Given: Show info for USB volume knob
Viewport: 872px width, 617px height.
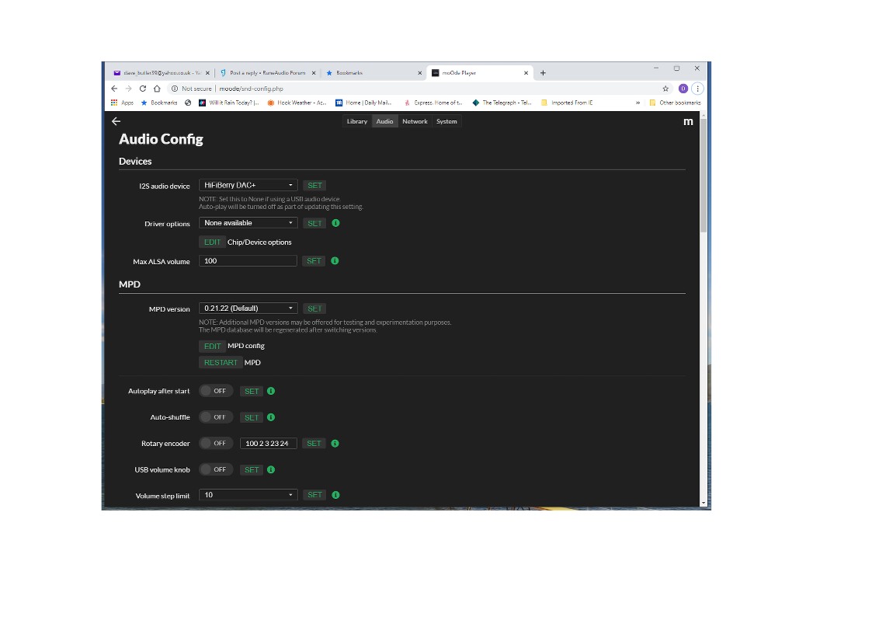Looking at the screenshot, I should tap(271, 469).
